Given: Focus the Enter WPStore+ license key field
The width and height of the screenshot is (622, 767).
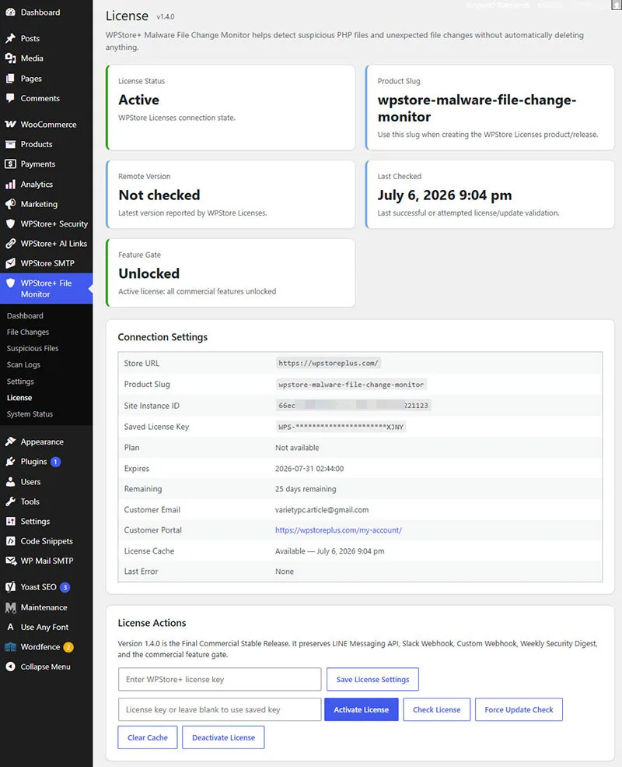Looking at the screenshot, I should pos(220,680).
